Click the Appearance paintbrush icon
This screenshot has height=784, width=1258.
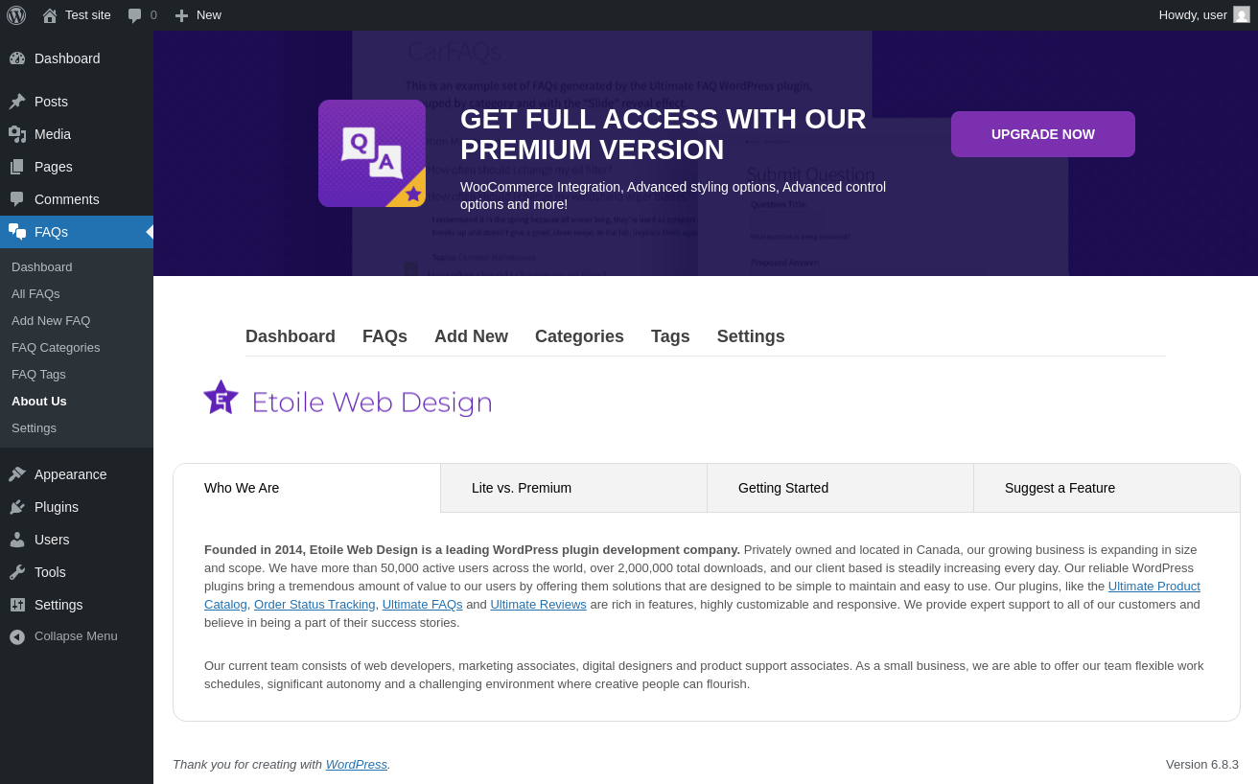pyautogui.click(x=17, y=474)
